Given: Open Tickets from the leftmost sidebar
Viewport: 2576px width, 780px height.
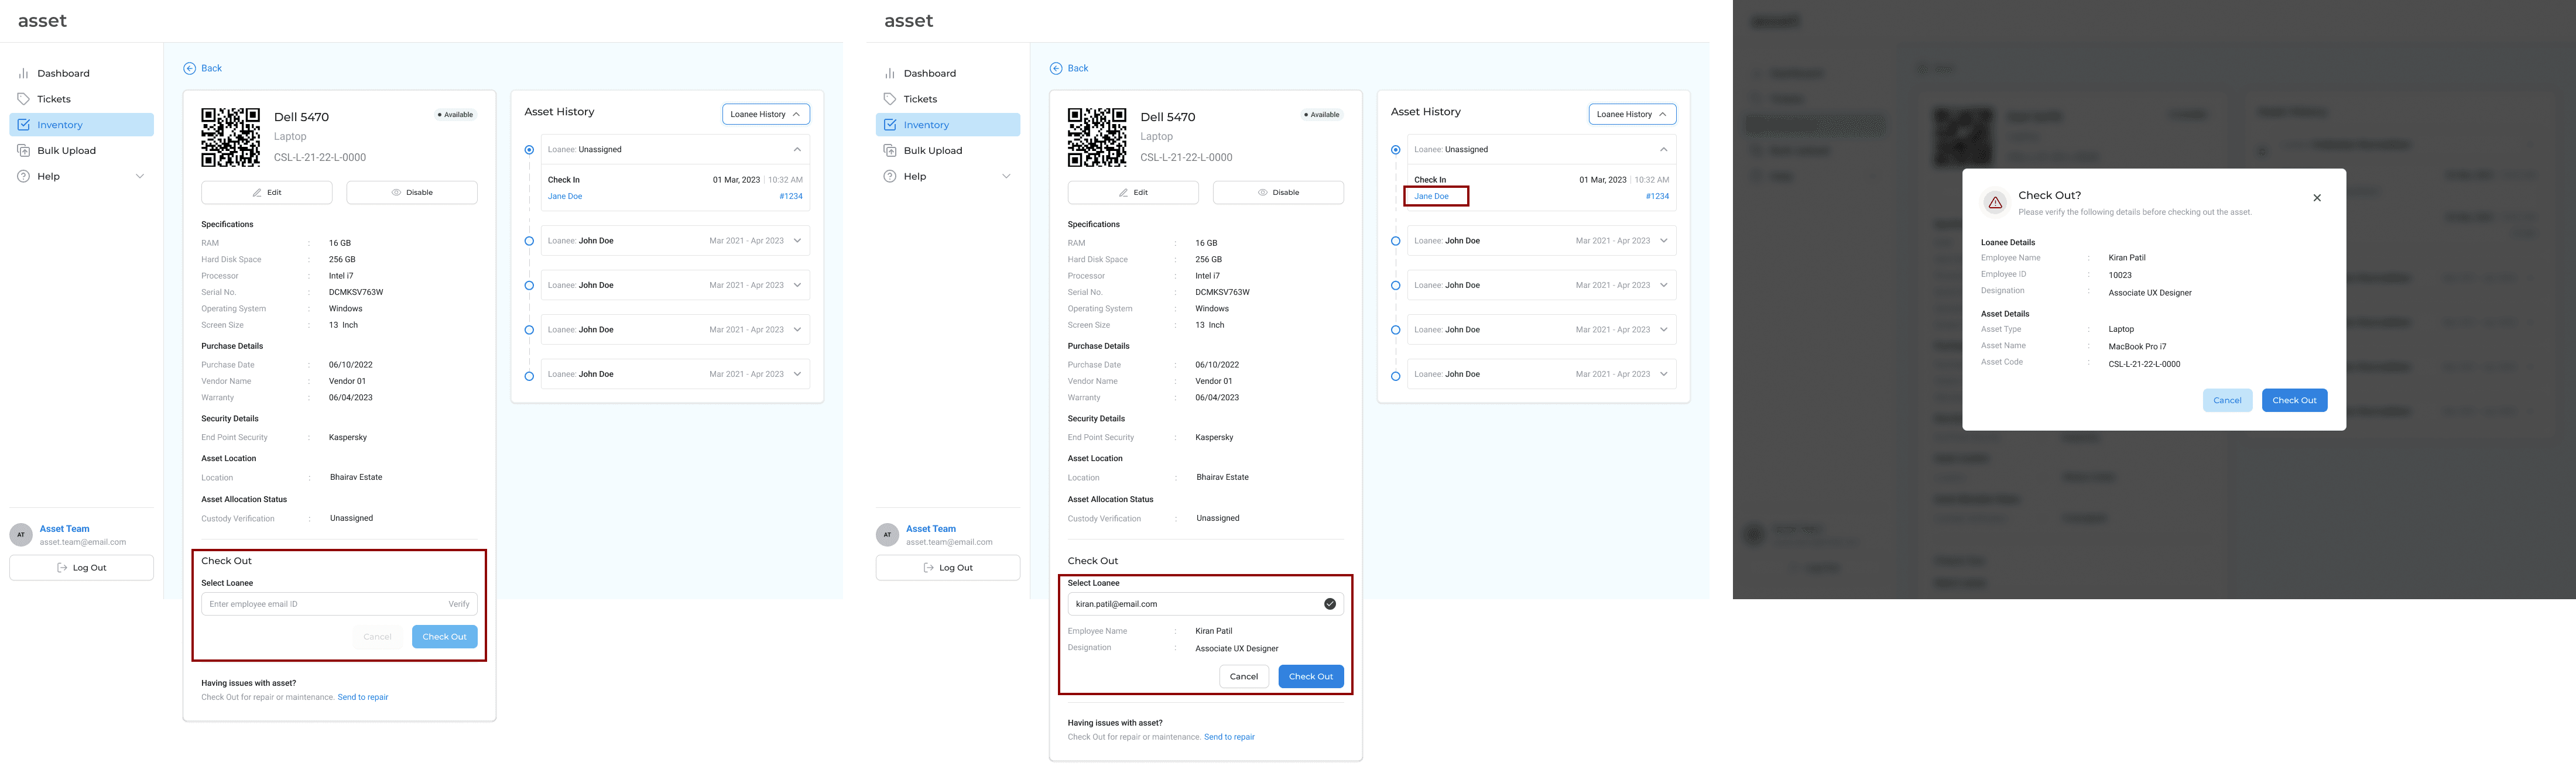Looking at the screenshot, I should [x=54, y=99].
